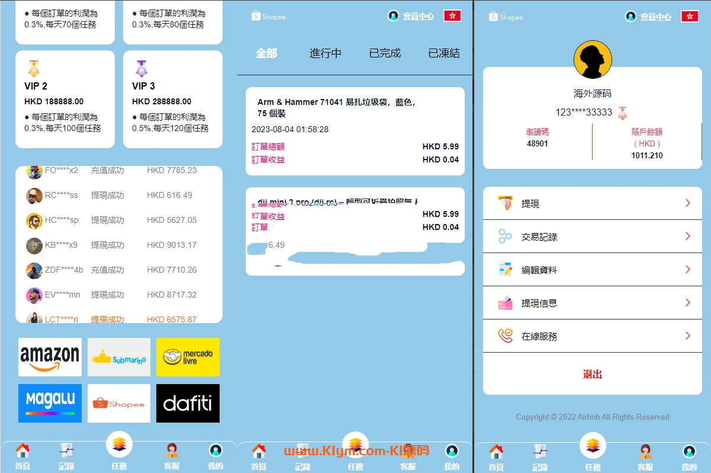
Task: Click the black silhouette profile avatar
Action: pyautogui.click(x=593, y=60)
